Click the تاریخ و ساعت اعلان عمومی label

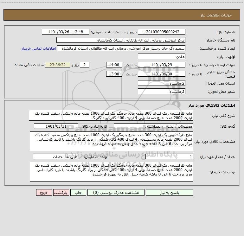click(x=114, y=32)
